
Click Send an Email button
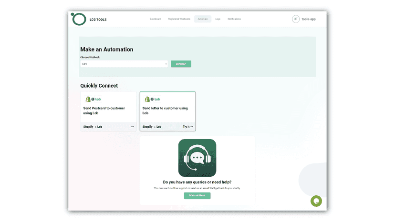197,196
